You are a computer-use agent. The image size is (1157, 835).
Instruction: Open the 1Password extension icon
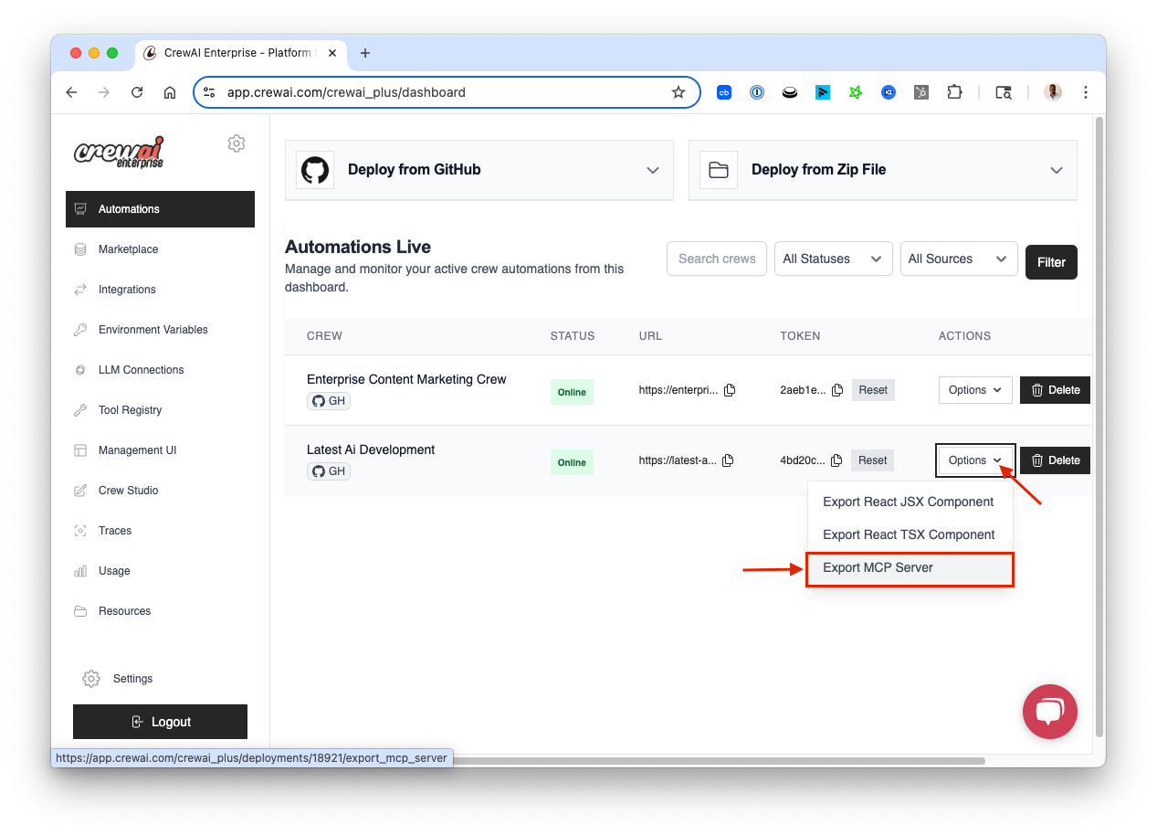[x=757, y=92]
